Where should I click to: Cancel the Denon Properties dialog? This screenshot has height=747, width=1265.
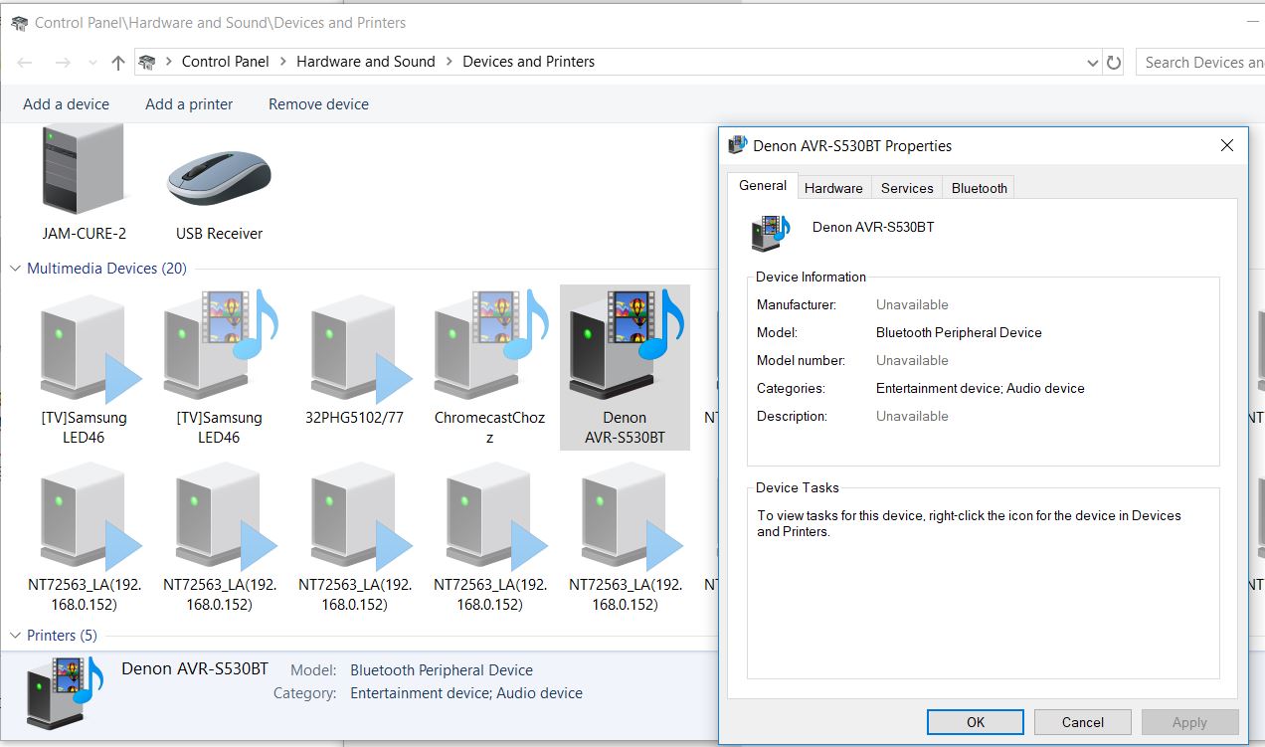tap(1083, 722)
